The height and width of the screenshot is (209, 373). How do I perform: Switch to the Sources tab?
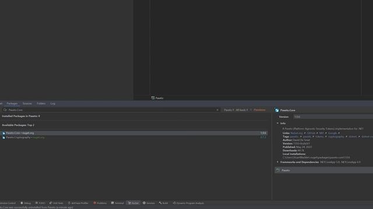tap(27, 103)
